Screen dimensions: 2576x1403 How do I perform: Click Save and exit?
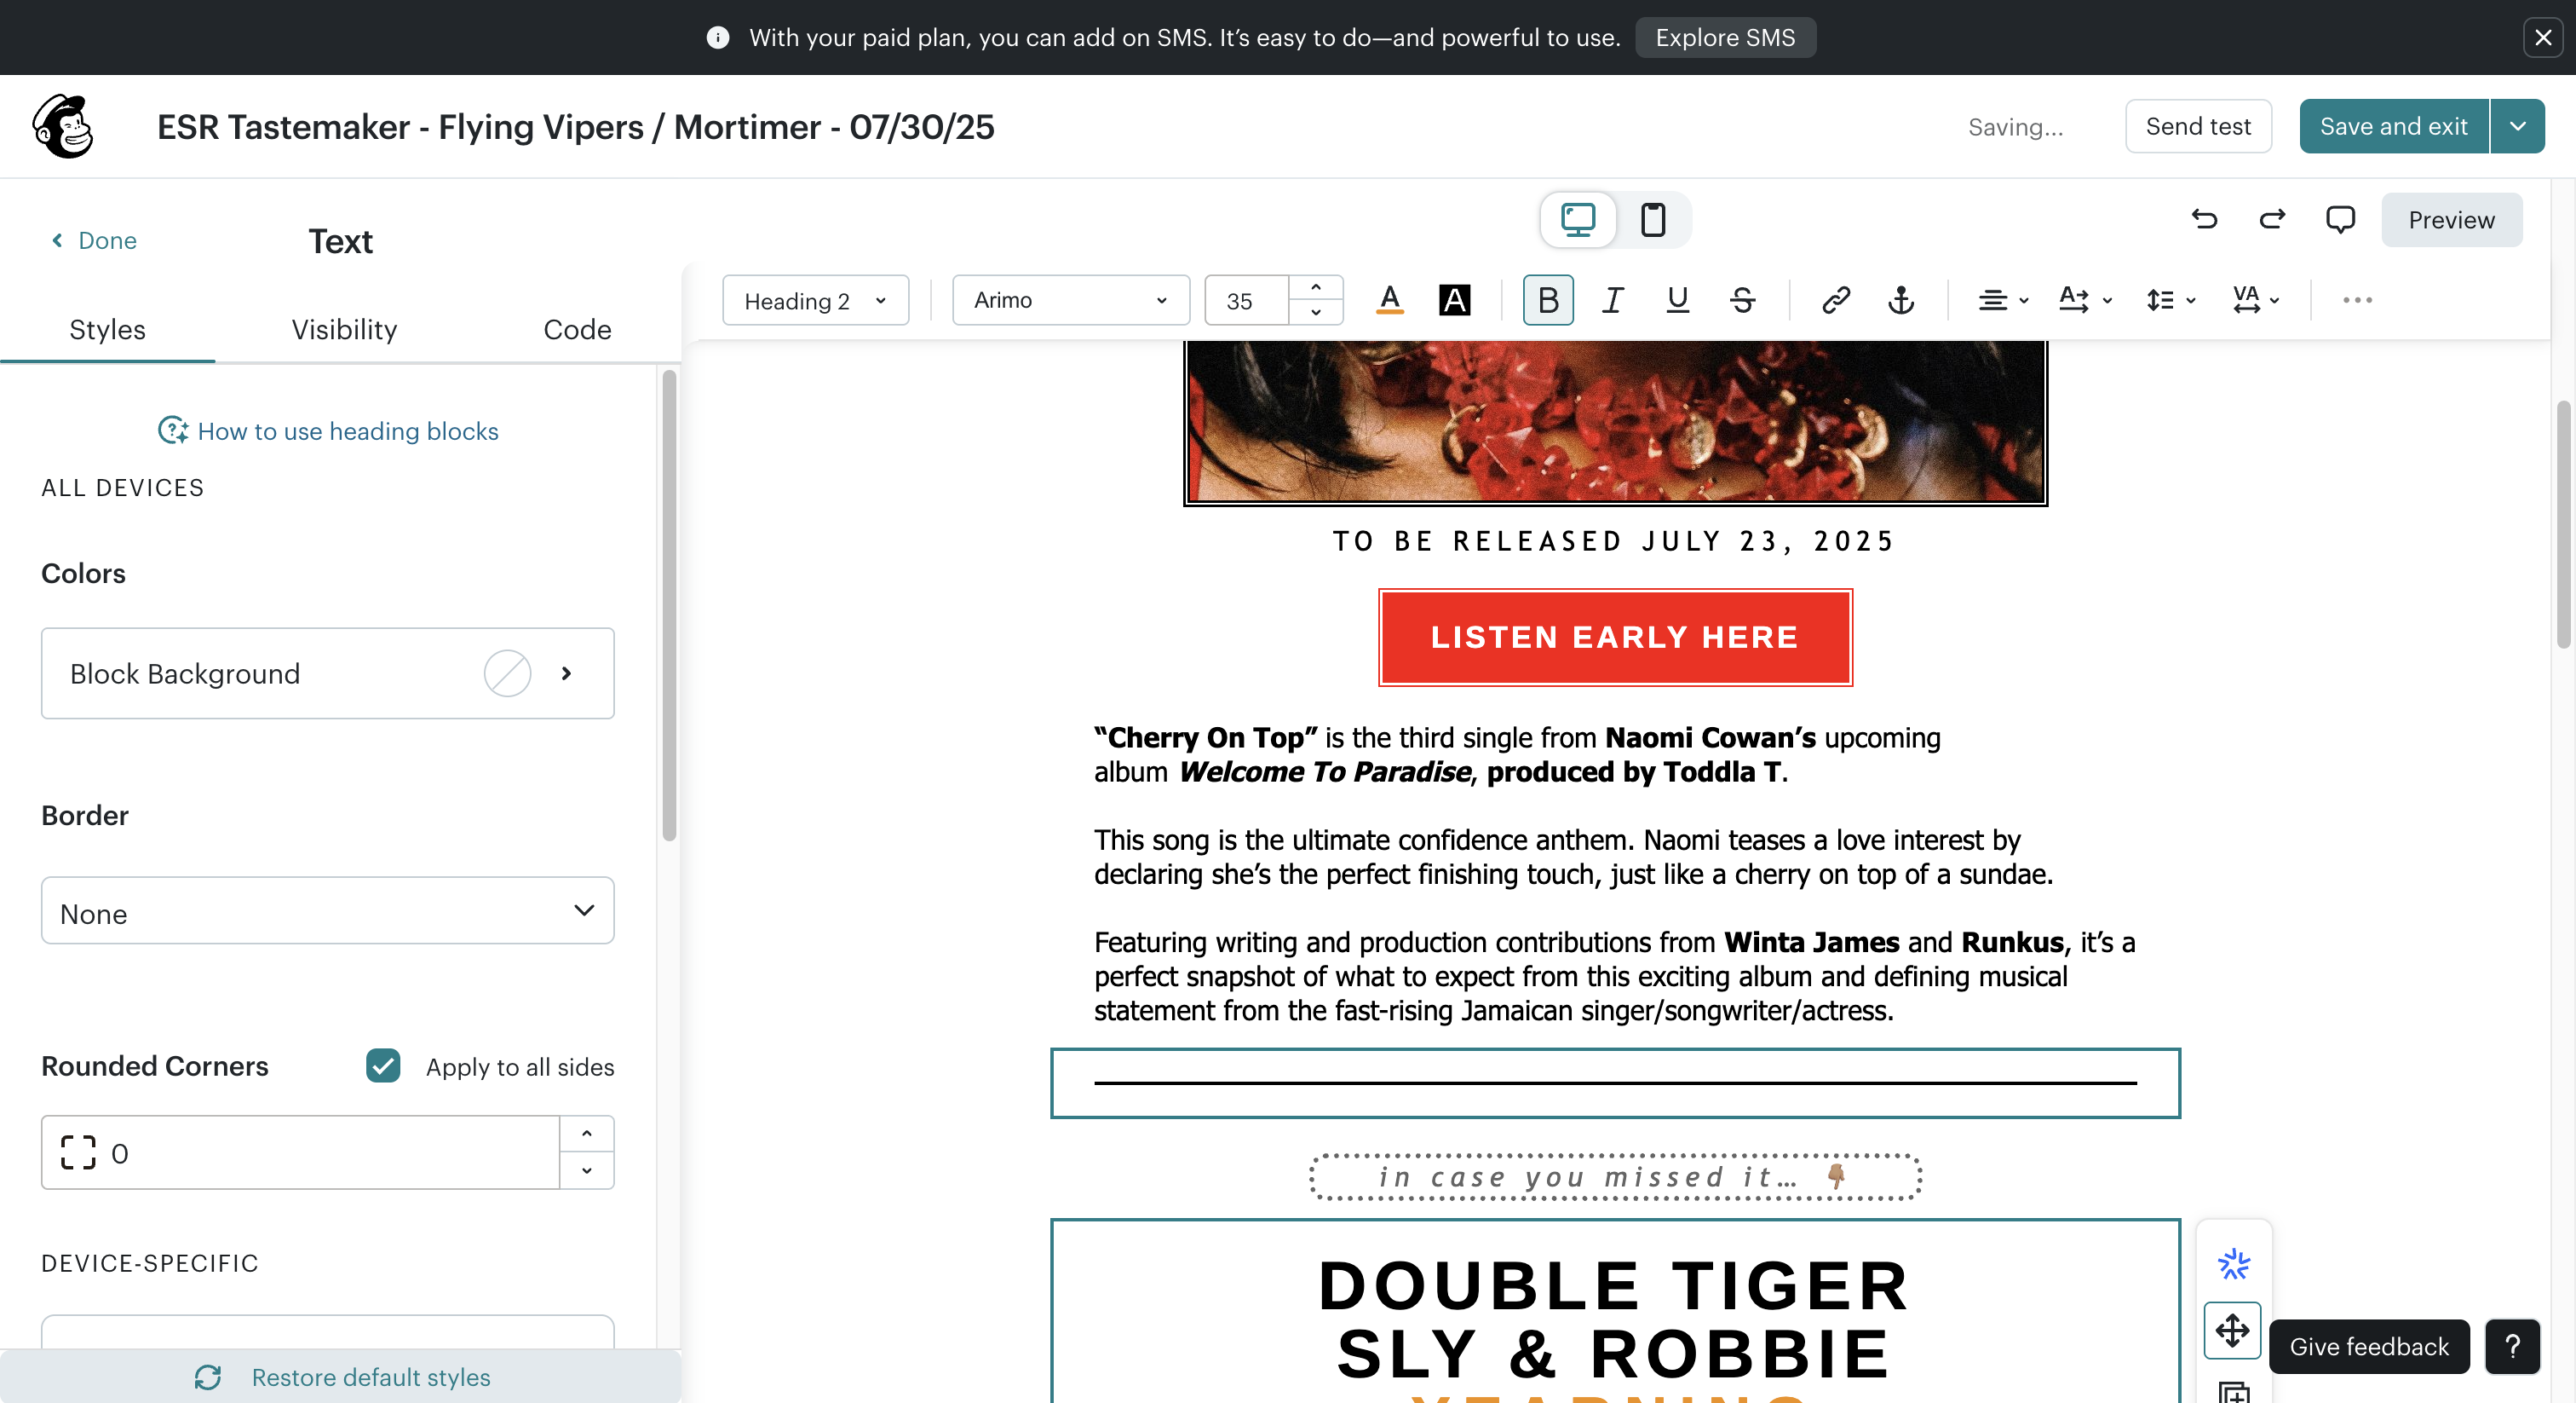2393,126
